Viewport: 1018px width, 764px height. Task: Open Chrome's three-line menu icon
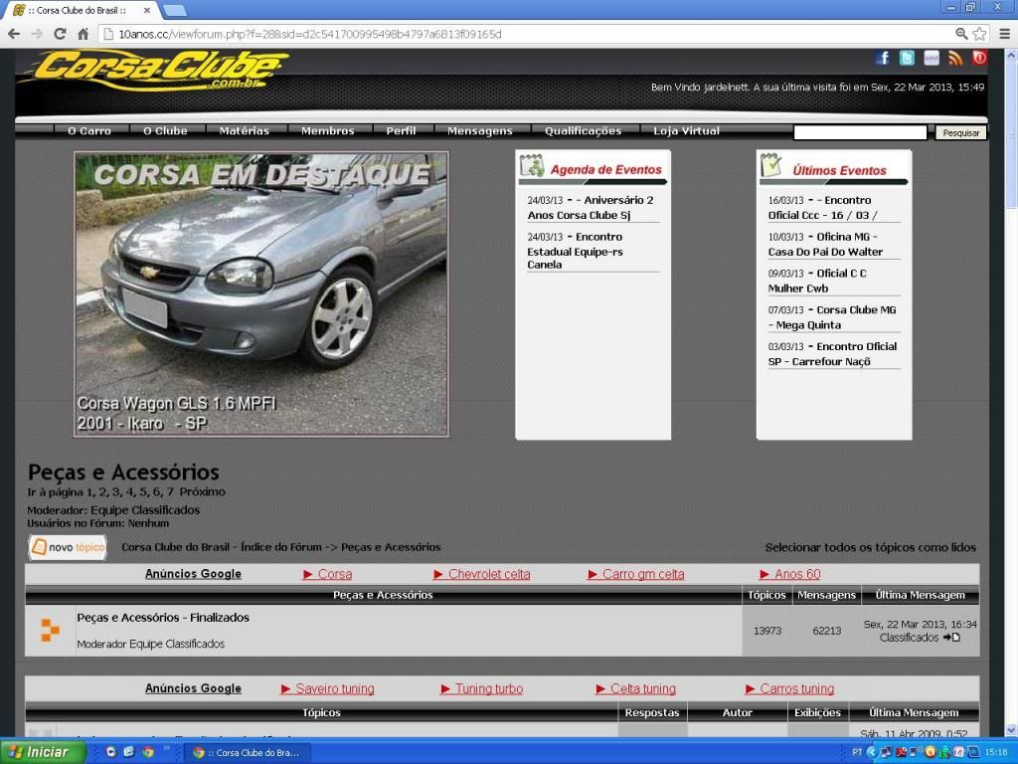coord(1003,34)
